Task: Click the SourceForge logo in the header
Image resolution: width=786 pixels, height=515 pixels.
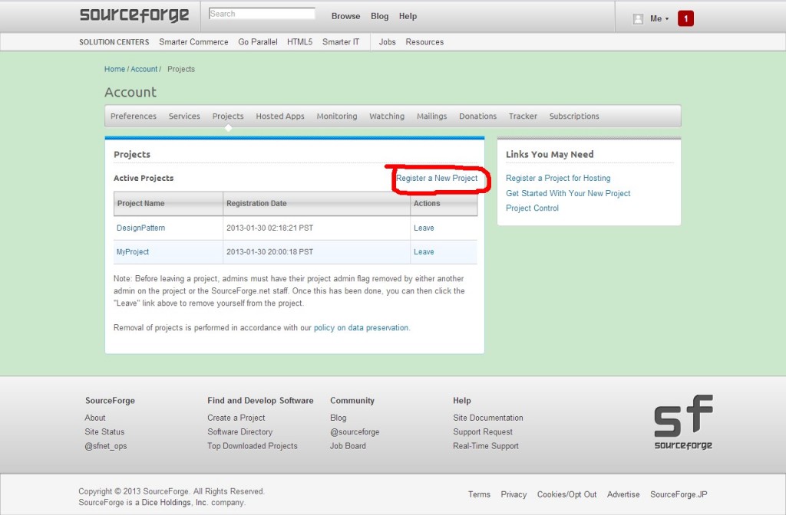Action: coord(134,15)
